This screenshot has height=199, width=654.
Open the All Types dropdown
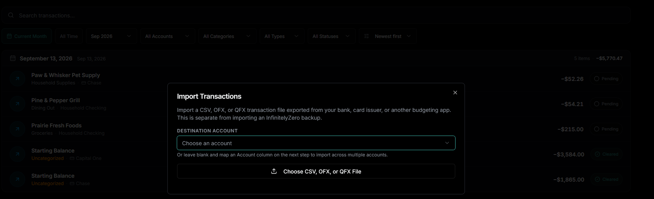282,36
